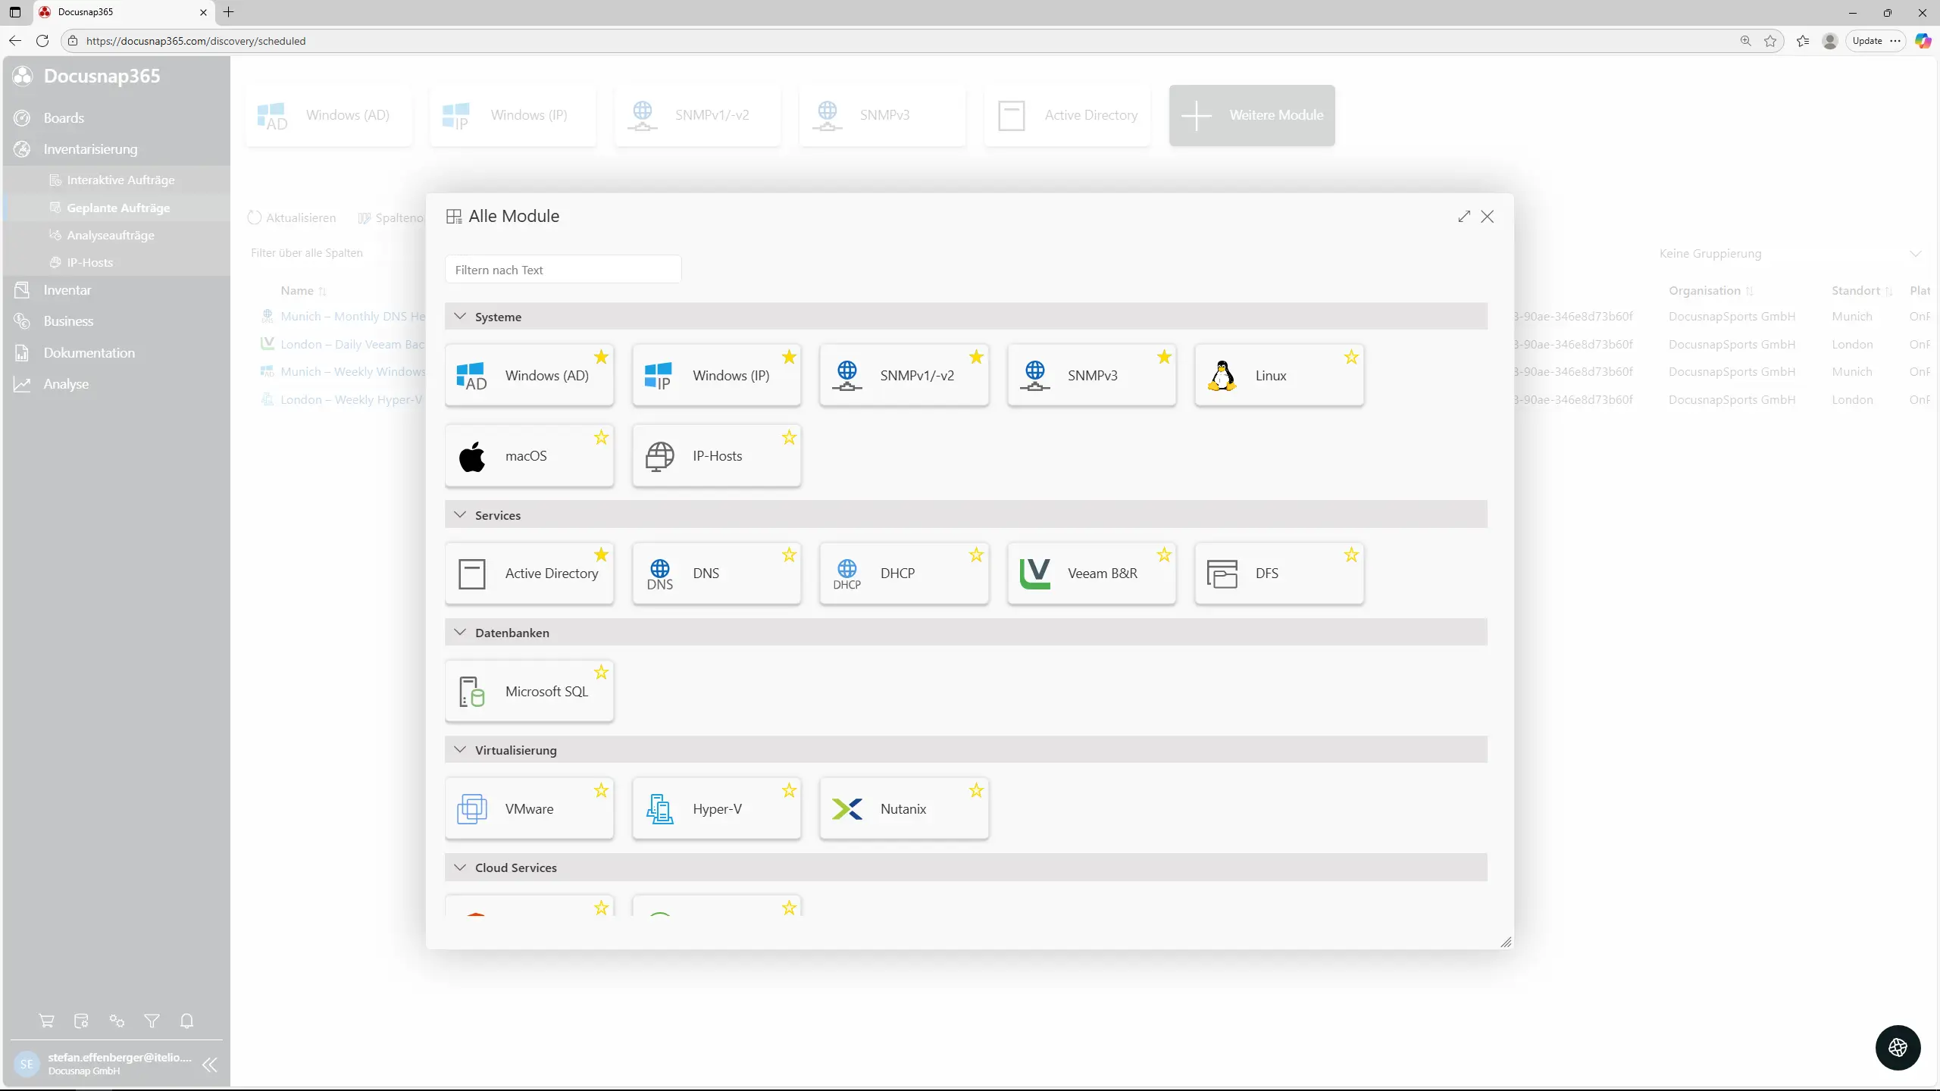Mark Linux as favorite with star
Viewport: 1940px width, 1091px height.
[x=1351, y=357]
